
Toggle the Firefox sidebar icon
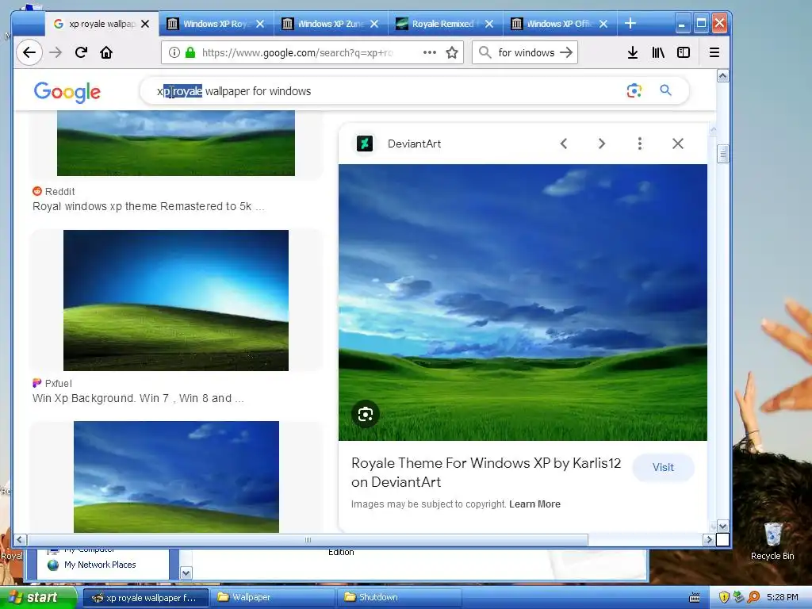(x=684, y=52)
